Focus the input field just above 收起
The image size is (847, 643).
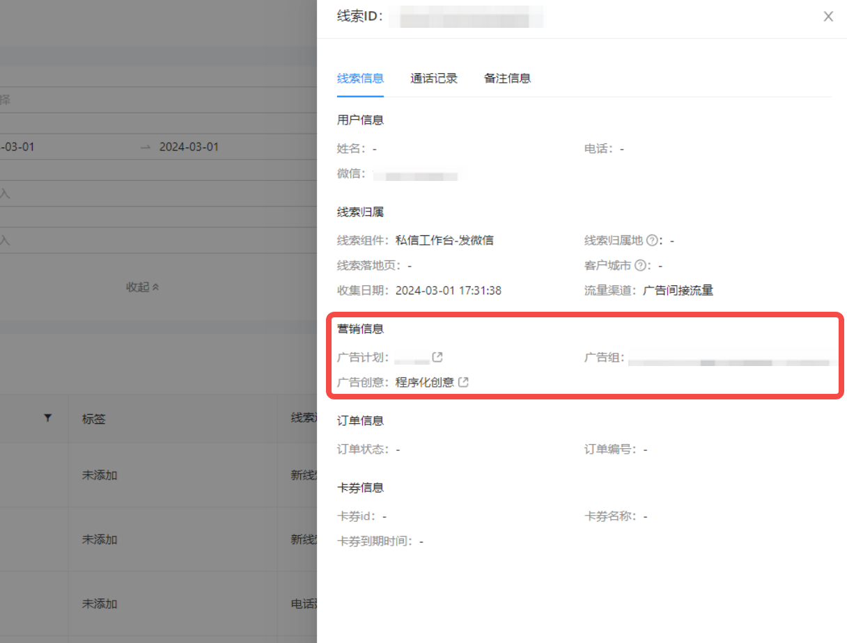[139, 240]
